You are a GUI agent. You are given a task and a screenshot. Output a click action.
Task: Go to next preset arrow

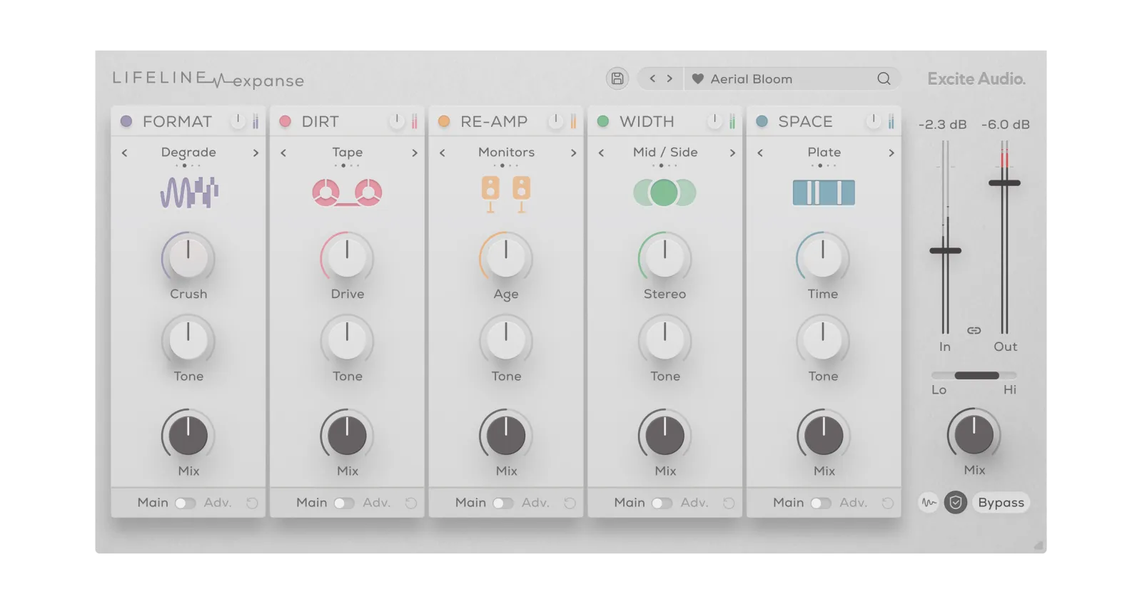(669, 78)
